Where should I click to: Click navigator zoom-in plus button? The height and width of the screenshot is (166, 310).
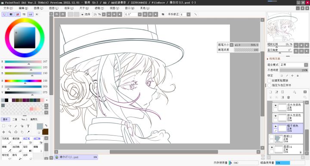tap(301, 45)
